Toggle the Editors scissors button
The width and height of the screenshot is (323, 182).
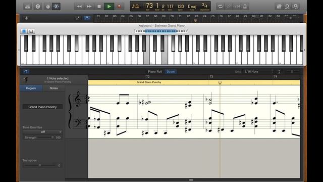point(56,7)
